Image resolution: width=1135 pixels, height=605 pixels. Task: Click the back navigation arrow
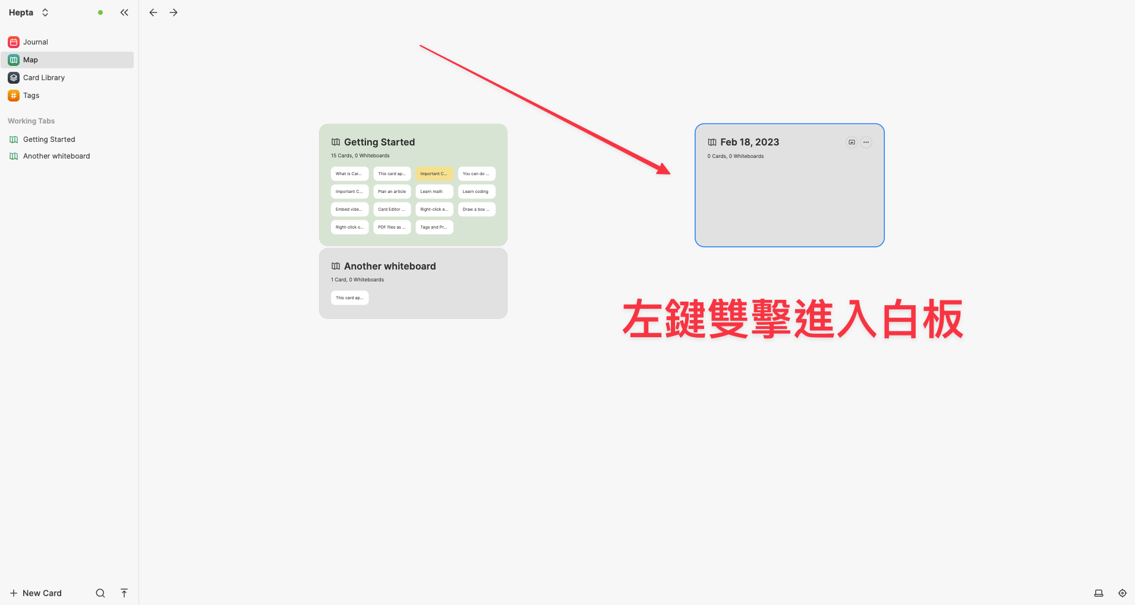[153, 12]
